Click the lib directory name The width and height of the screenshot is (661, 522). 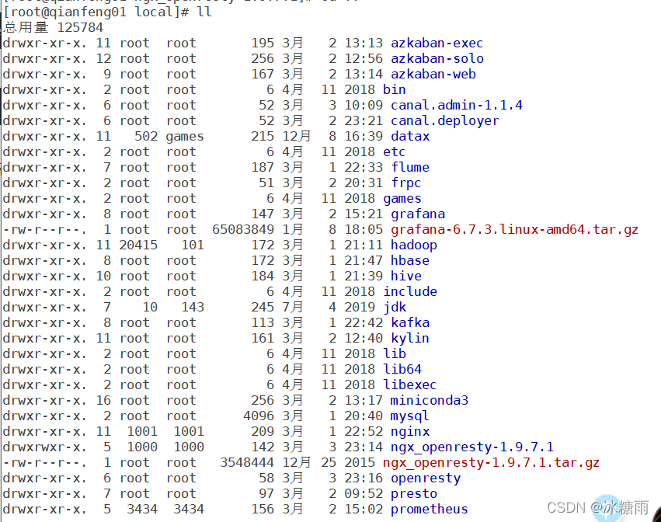pos(394,353)
